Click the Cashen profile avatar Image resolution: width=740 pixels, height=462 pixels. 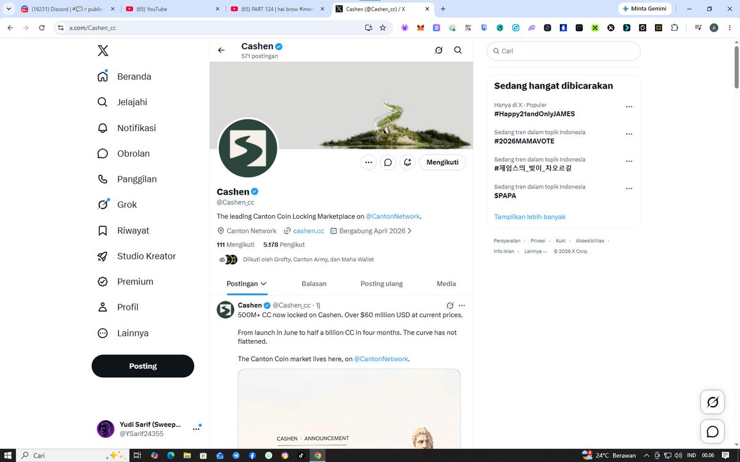[247, 148]
